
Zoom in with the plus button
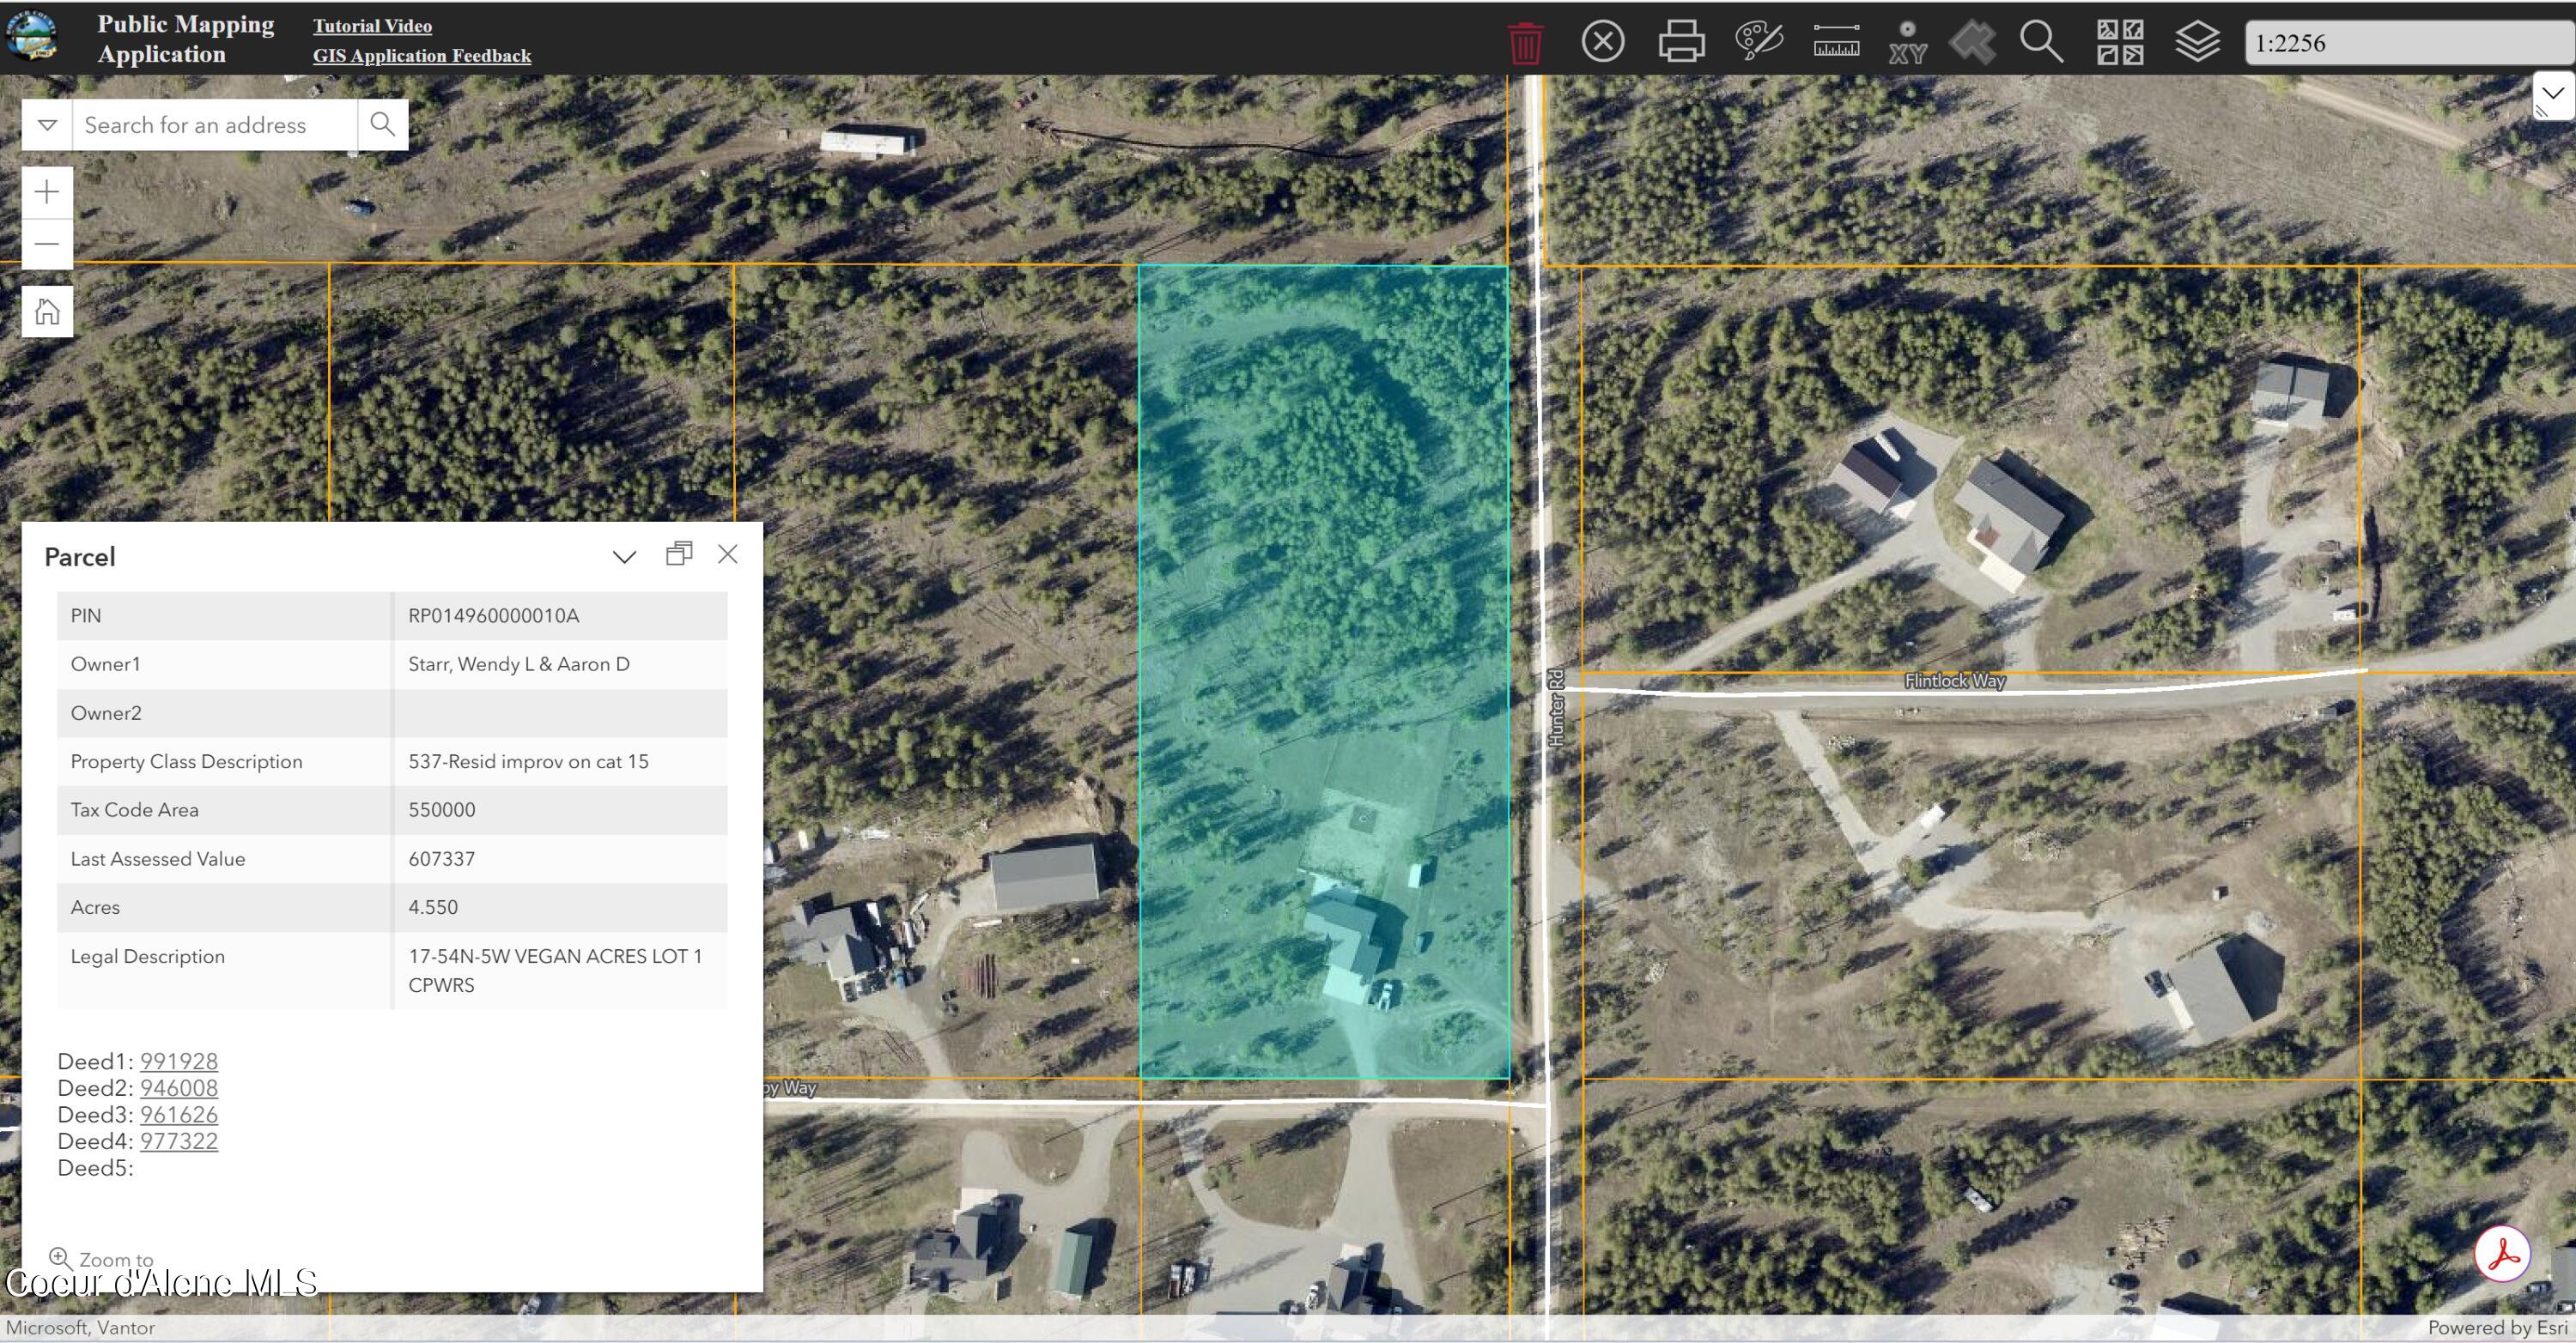(47, 192)
